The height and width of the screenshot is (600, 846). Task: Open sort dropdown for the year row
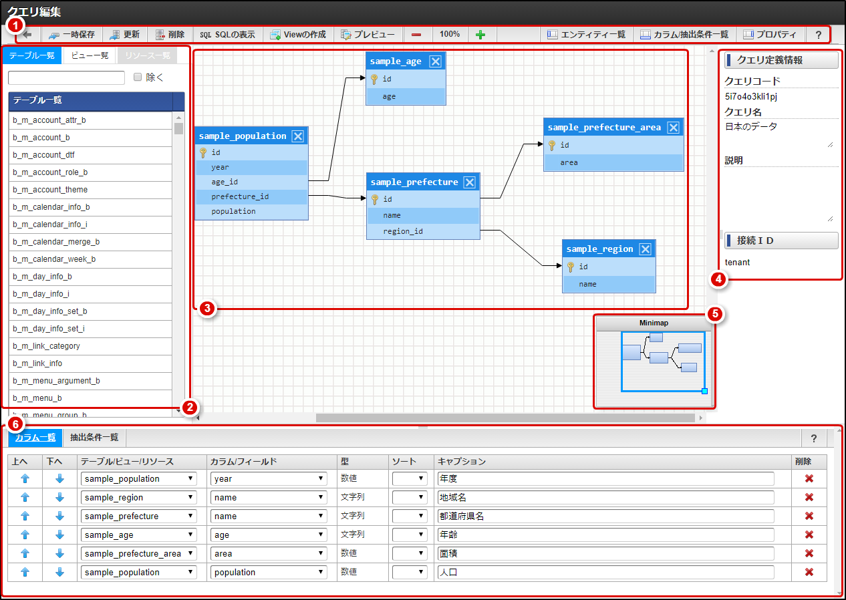point(410,478)
